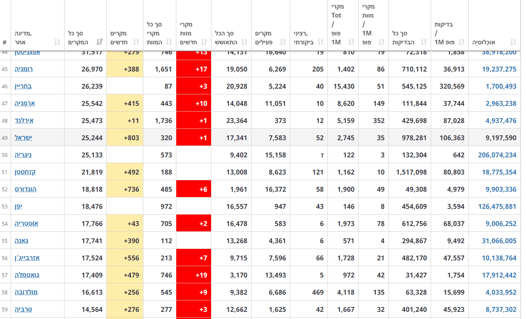Click the tests per million value 320,569

[x=452, y=86]
